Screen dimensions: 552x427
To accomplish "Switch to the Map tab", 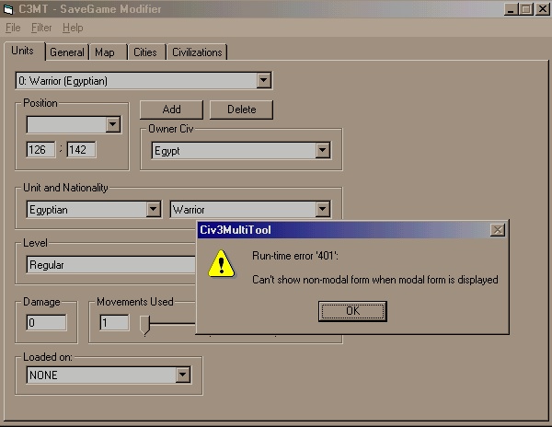I will coord(105,52).
